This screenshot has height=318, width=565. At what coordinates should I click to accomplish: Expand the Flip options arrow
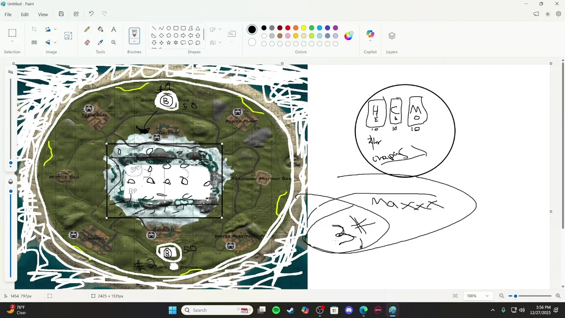[55, 42]
